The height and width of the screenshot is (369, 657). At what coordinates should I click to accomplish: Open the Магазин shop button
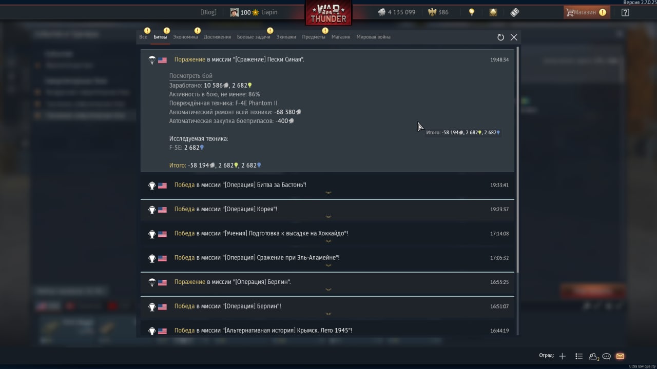[587, 12]
